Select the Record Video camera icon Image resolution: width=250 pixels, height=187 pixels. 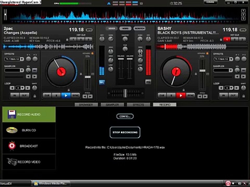click(x=12, y=162)
